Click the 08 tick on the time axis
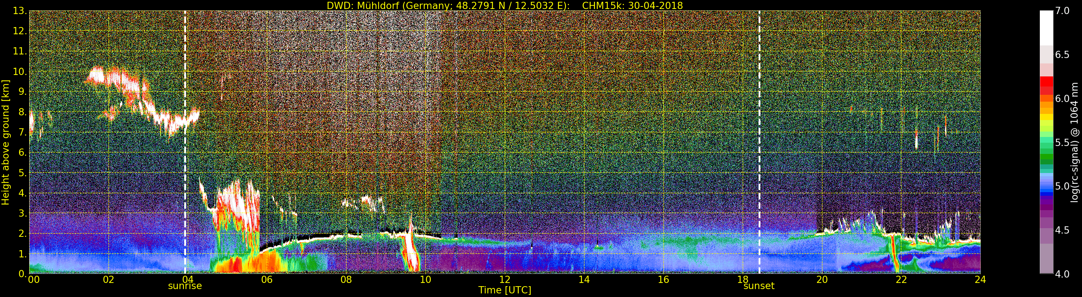 coord(346,280)
